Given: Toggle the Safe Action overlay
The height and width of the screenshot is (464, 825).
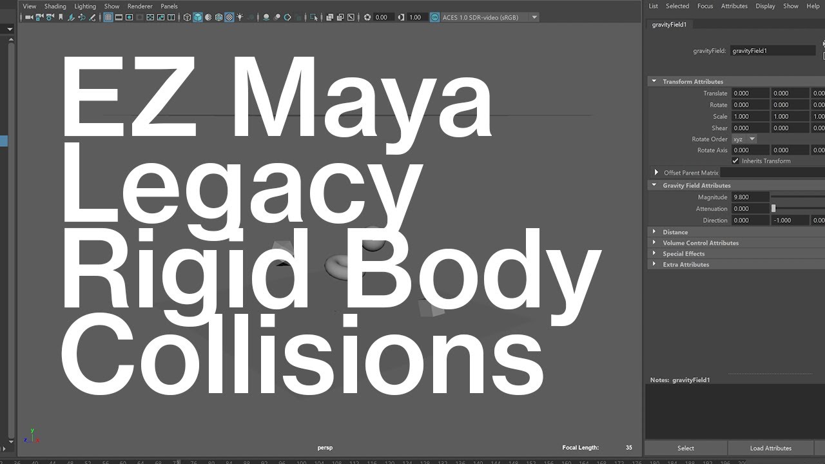Looking at the screenshot, I should point(160,17).
